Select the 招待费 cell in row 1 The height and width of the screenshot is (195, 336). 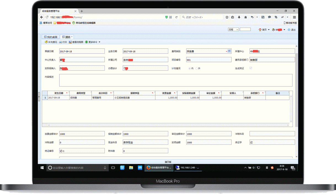80,98
